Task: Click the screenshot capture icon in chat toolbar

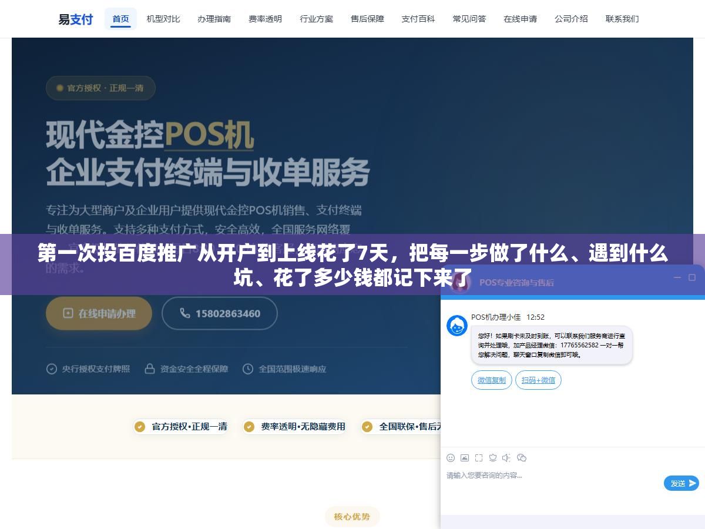Action: [x=479, y=458]
